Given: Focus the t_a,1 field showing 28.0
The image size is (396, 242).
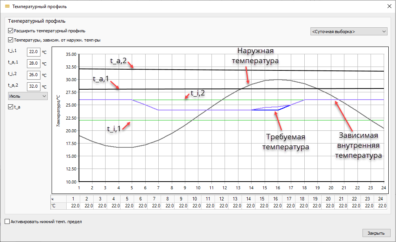Looking at the screenshot, I should coord(34,63).
